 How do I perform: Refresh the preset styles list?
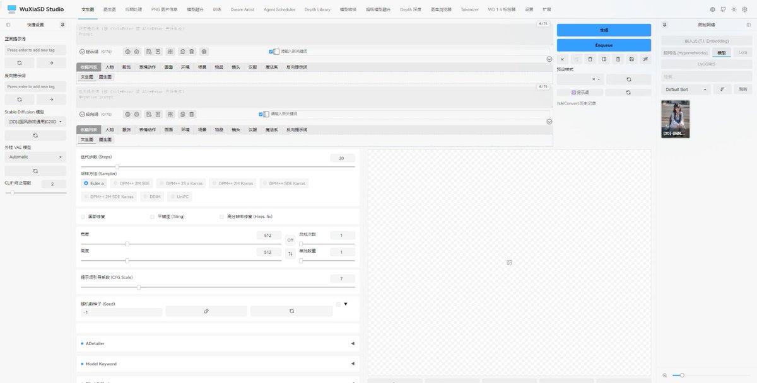tap(628, 79)
